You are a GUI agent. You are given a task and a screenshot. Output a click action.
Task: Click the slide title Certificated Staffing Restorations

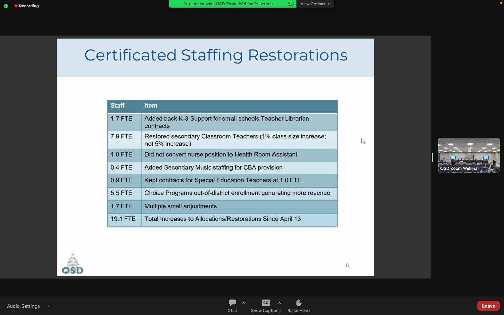coord(216,55)
